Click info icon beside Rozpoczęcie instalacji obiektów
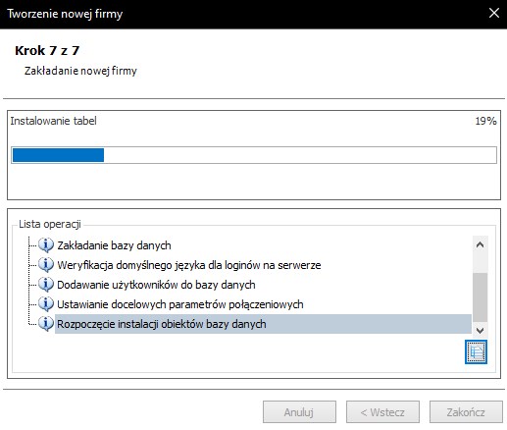This screenshot has height=430, width=507. tap(46, 324)
